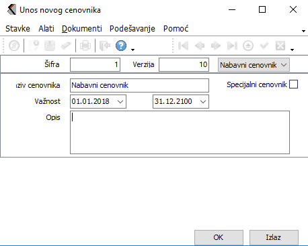The image size is (308, 246).
Task: Click the confirm checkmark toolbar icon
Action: (264, 46)
